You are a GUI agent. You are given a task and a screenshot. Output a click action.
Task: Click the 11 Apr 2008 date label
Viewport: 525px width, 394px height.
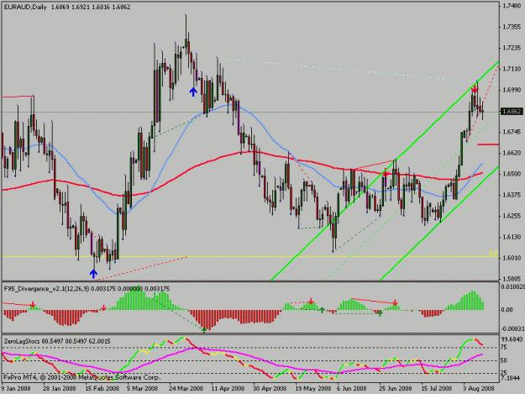228,389
